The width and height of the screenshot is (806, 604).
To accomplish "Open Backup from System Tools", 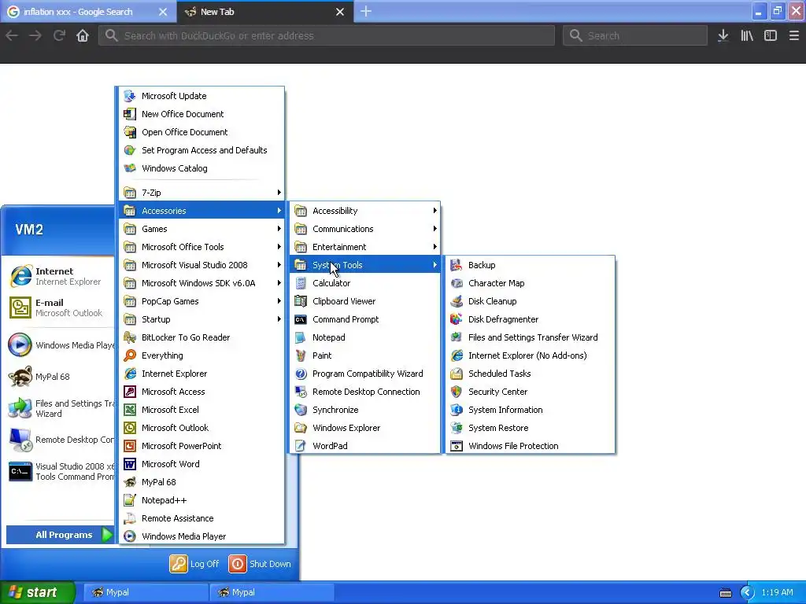I will point(530,265).
